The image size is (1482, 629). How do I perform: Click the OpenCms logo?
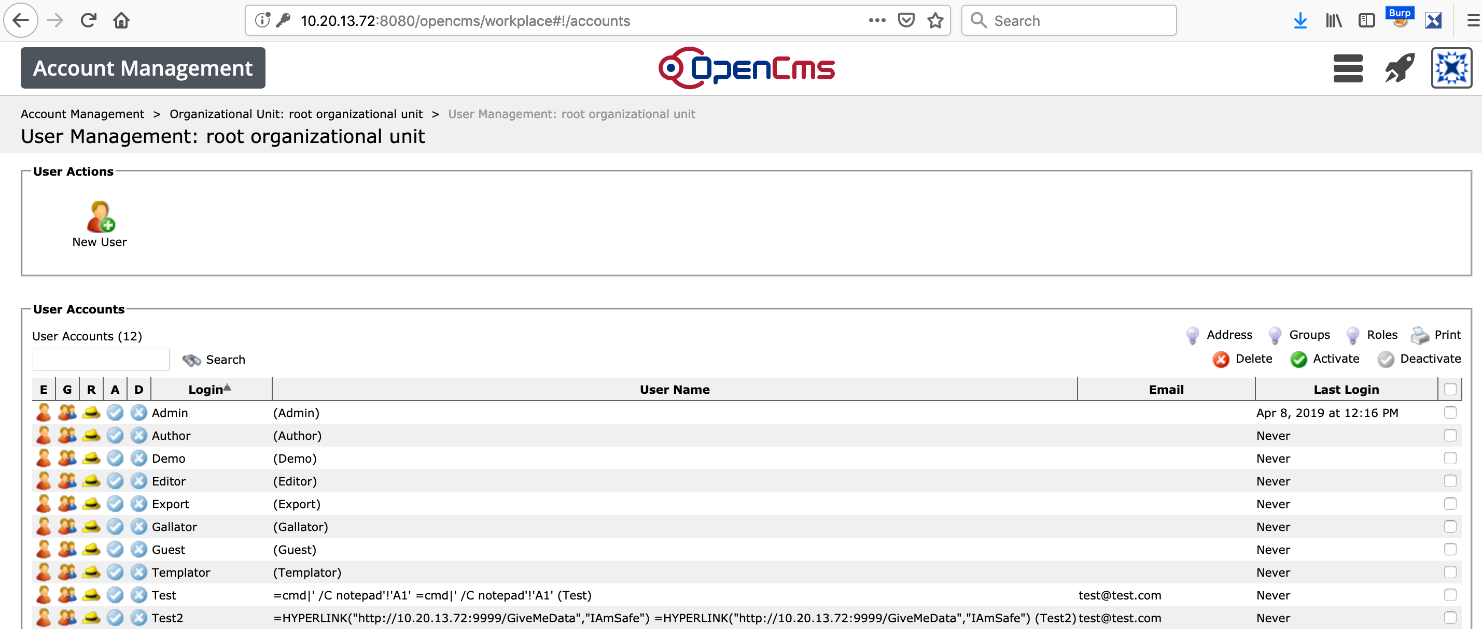[746, 68]
